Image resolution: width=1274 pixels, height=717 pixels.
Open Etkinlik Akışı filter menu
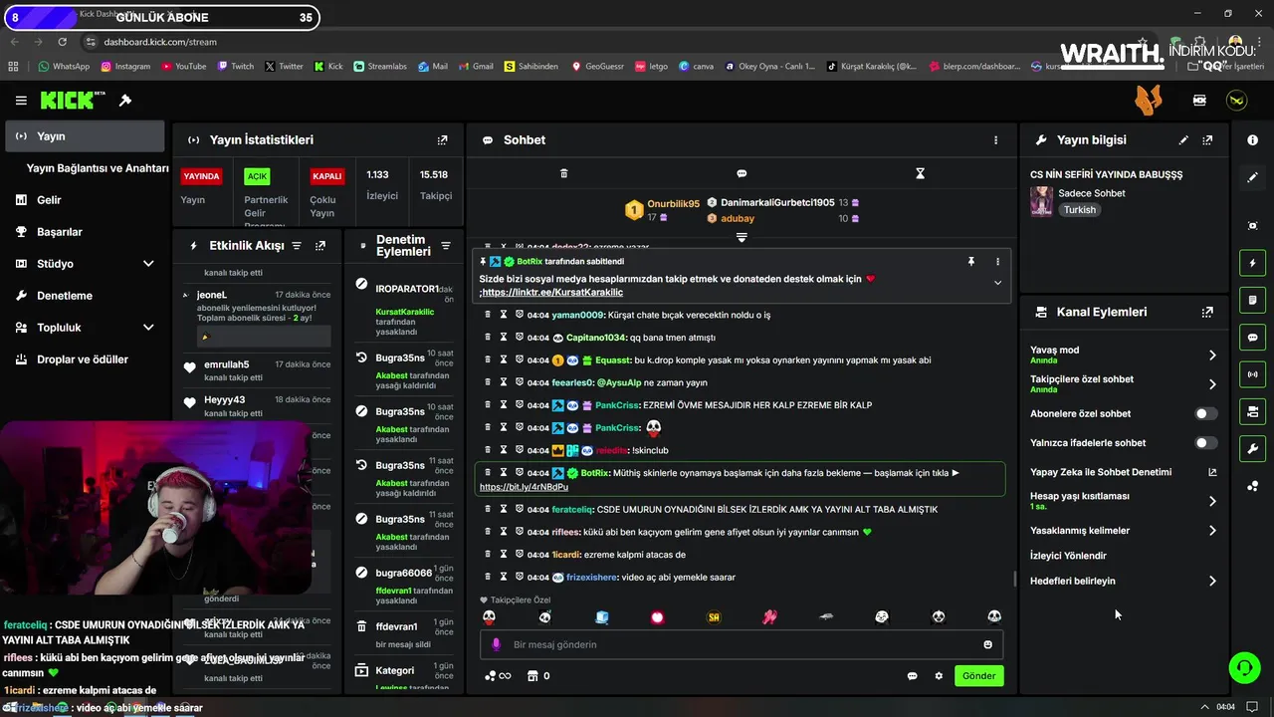pos(297,246)
